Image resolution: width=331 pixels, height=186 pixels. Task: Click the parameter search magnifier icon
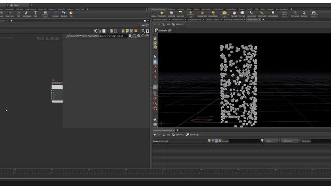point(139,36)
